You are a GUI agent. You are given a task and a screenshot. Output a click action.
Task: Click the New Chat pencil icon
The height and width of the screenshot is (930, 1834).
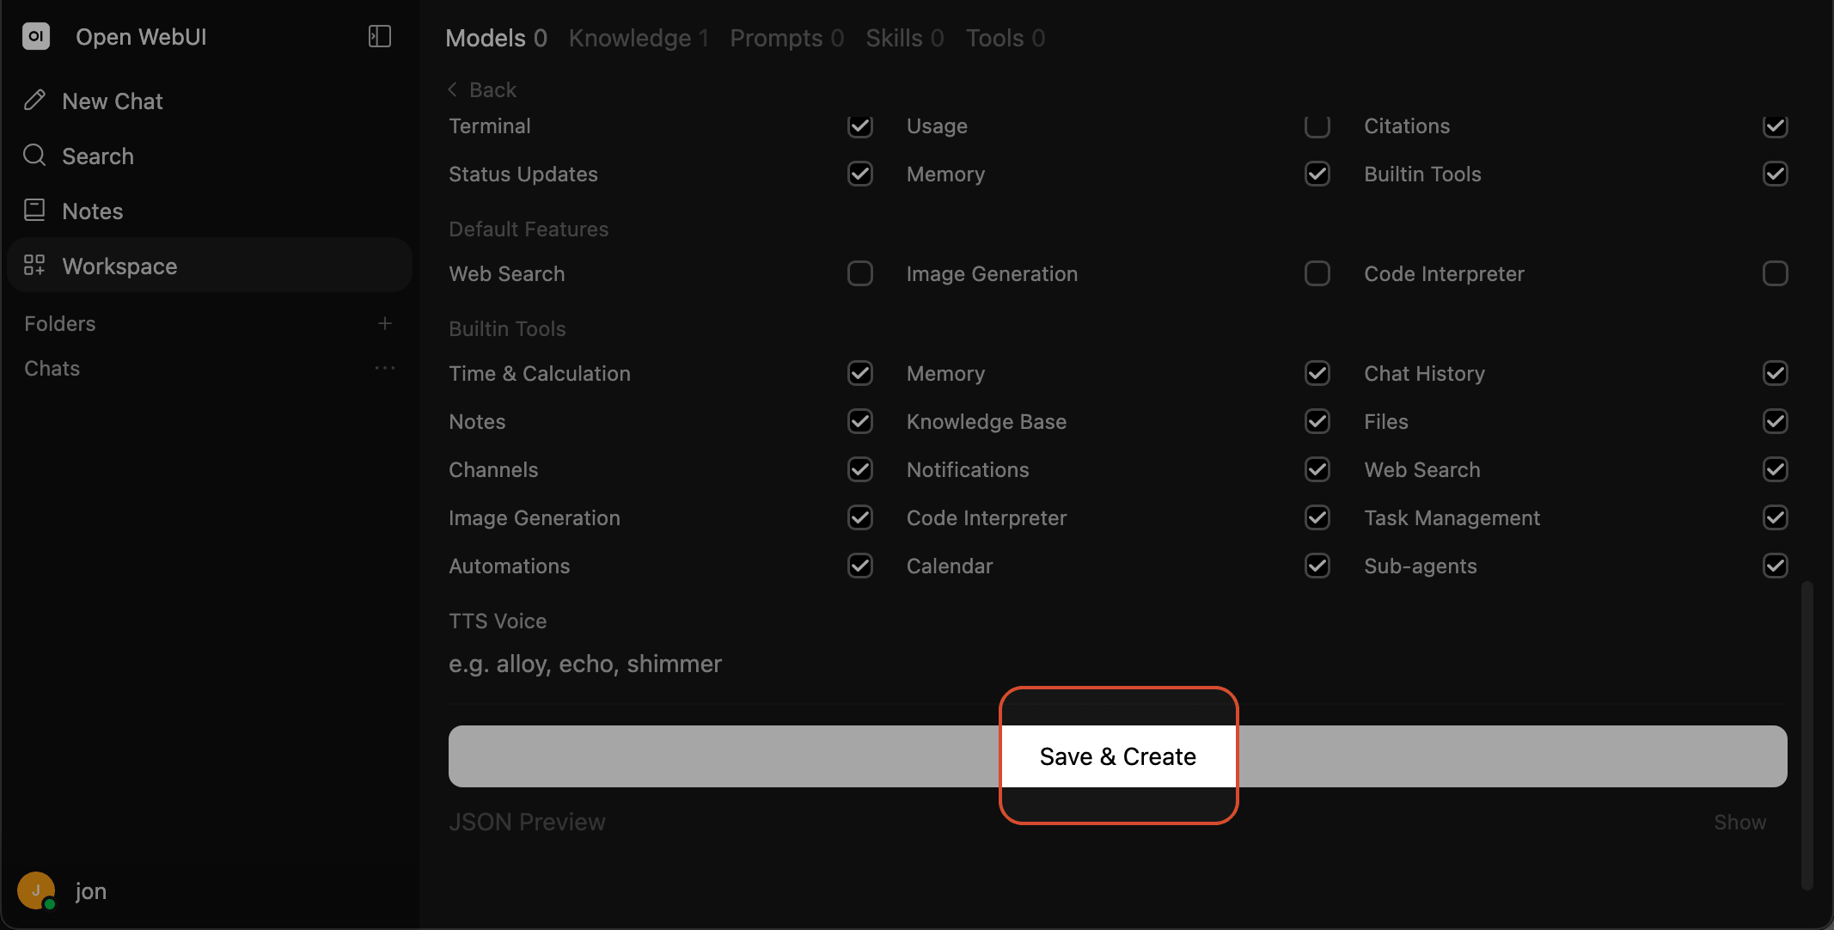[x=34, y=101]
